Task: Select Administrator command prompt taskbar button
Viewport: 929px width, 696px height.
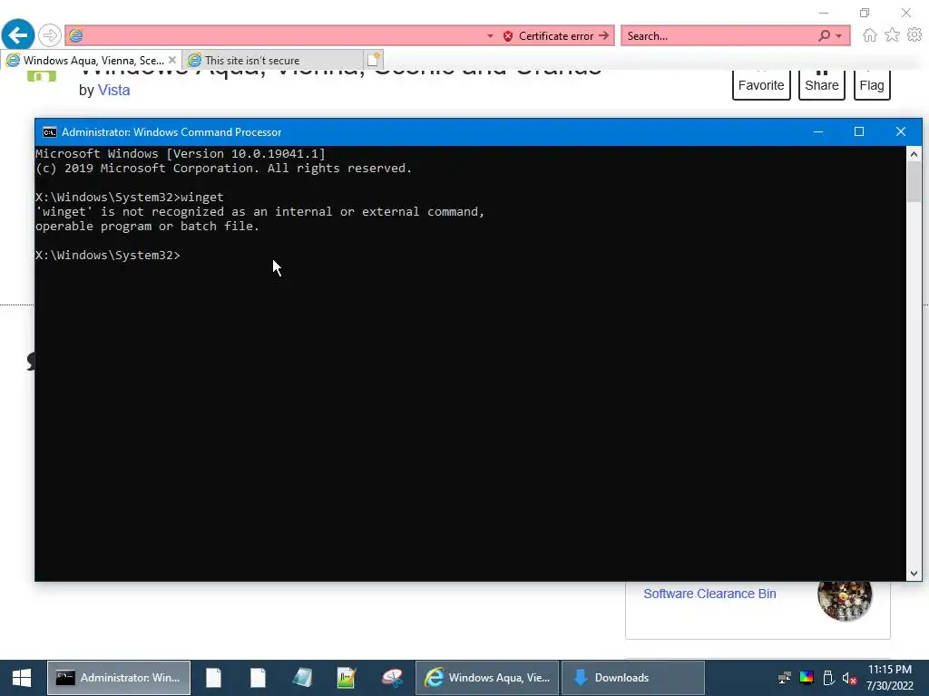Action: pos(119,678)
